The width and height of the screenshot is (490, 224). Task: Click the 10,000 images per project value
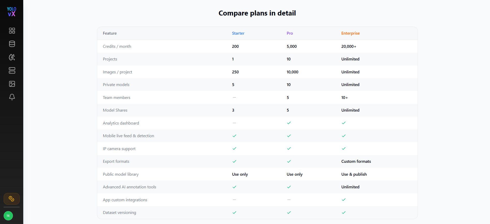click(x=292, y=72)
